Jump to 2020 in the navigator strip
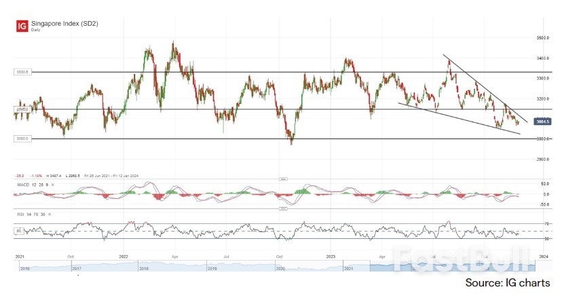The image size is (564, 298). [x=280, y=269]
